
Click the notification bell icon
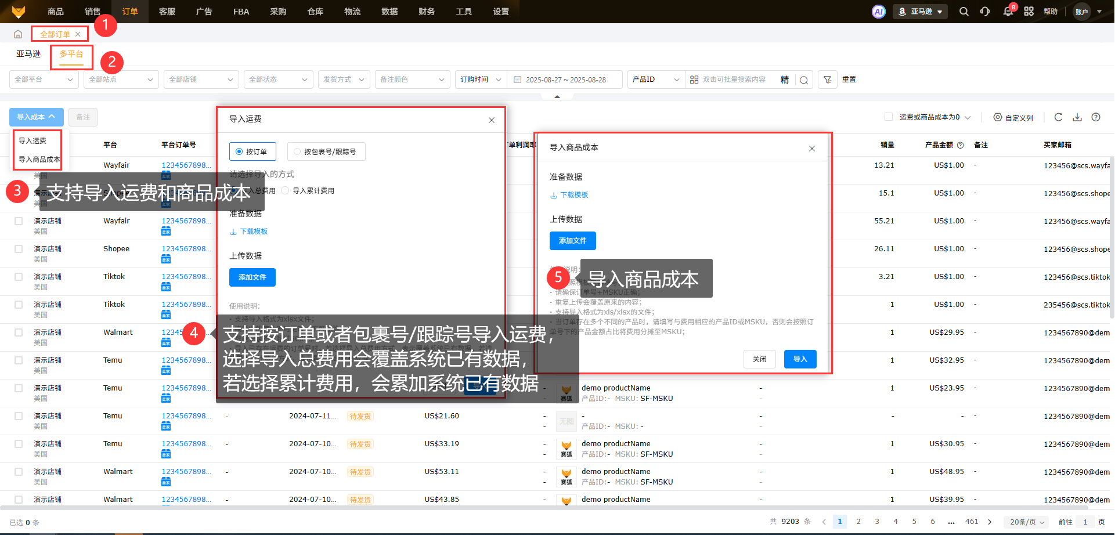1008,12
